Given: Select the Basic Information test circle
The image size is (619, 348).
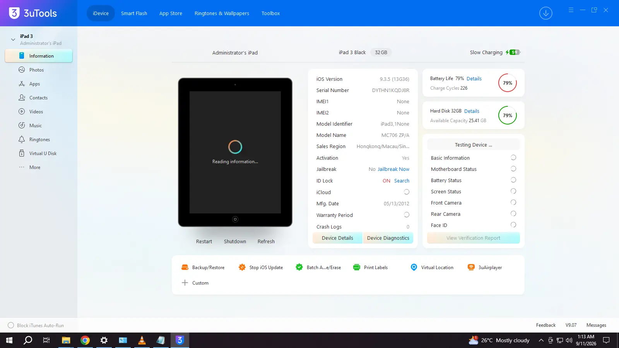Looking at the screenshot, I should (513, 157).
